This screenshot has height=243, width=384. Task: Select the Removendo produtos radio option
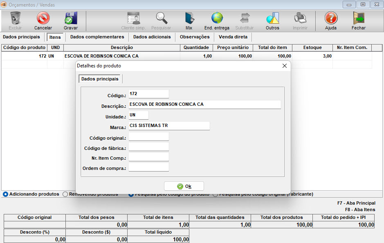coord(65,194)
